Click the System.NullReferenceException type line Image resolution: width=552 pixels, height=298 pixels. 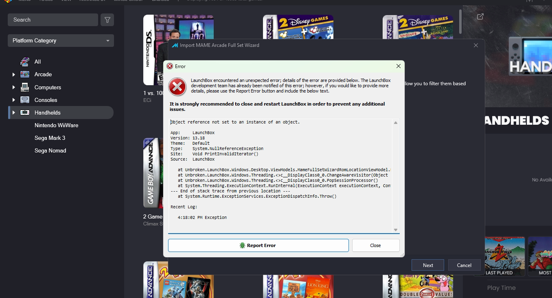click(217, 148)
